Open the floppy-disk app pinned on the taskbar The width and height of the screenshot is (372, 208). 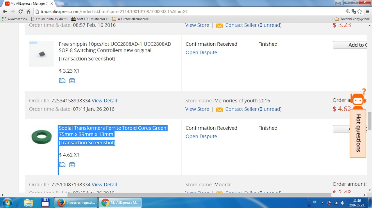pyautogui.click(x=45, y=203)
